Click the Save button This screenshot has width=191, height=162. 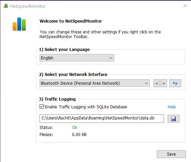click(171, 154)
